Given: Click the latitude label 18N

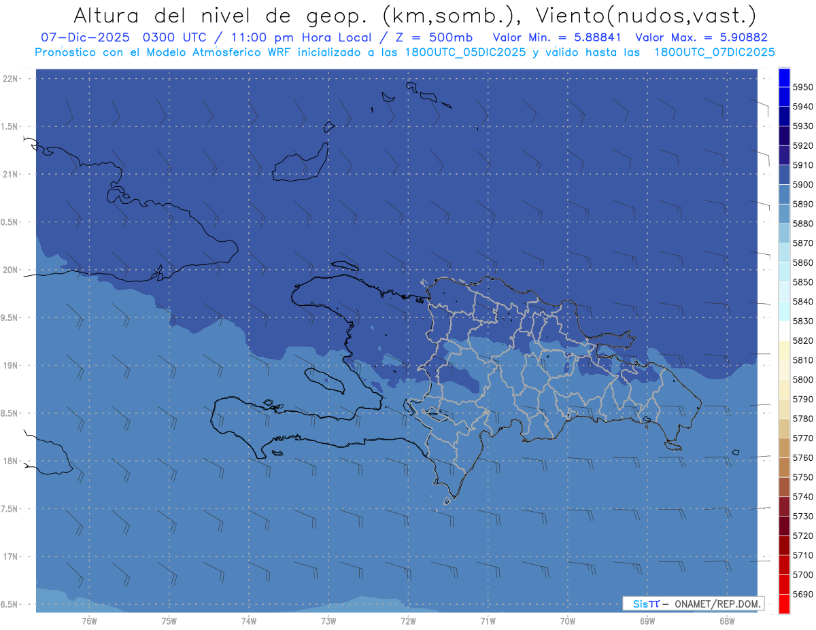Looking at the screenshot, I should tap(10, 461).
